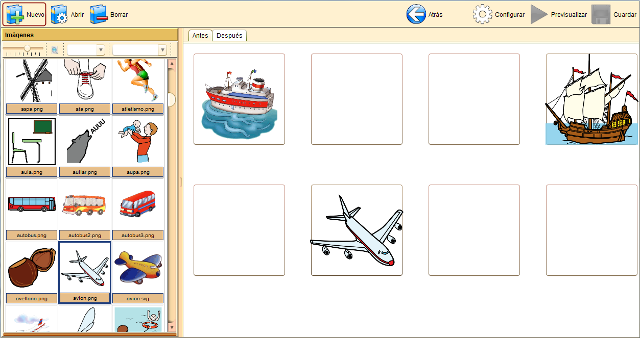Select the avion.svg cartoon plane thumbnail
Screen dimensions: 640x338
tap(138, 268)
